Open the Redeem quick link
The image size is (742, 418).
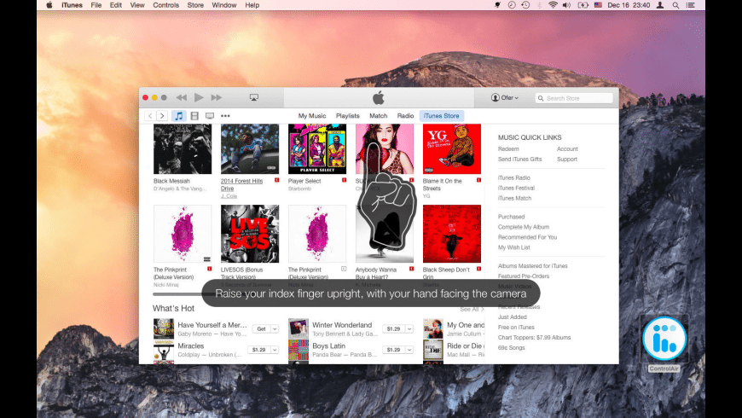click(508, 148)
